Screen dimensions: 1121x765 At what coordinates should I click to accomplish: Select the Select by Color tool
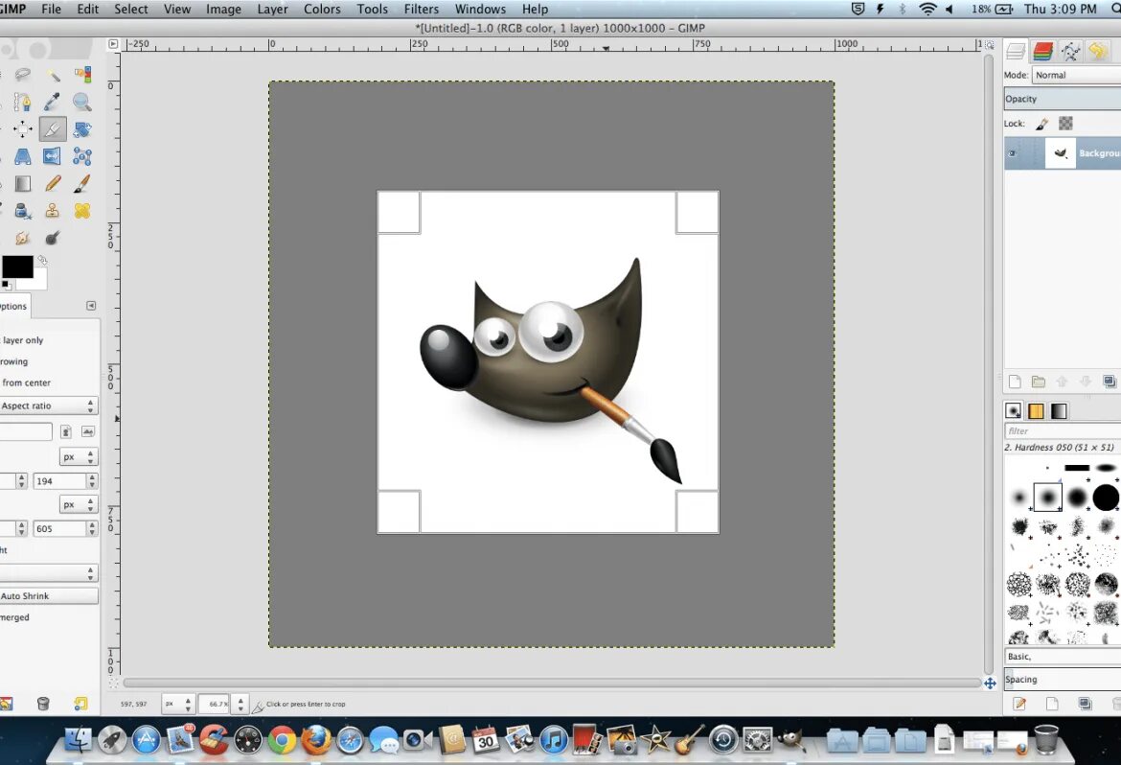[83, 75]
